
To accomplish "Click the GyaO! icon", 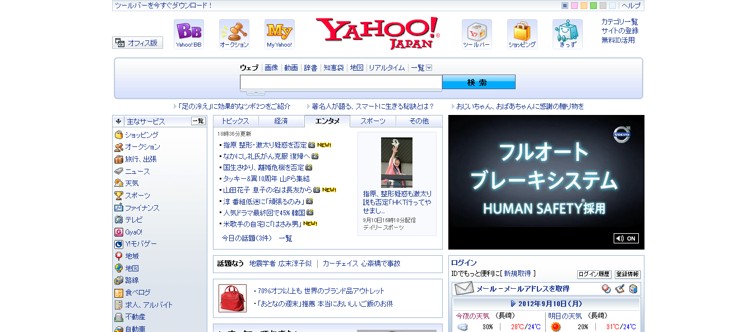I will (x=119, y=232).
